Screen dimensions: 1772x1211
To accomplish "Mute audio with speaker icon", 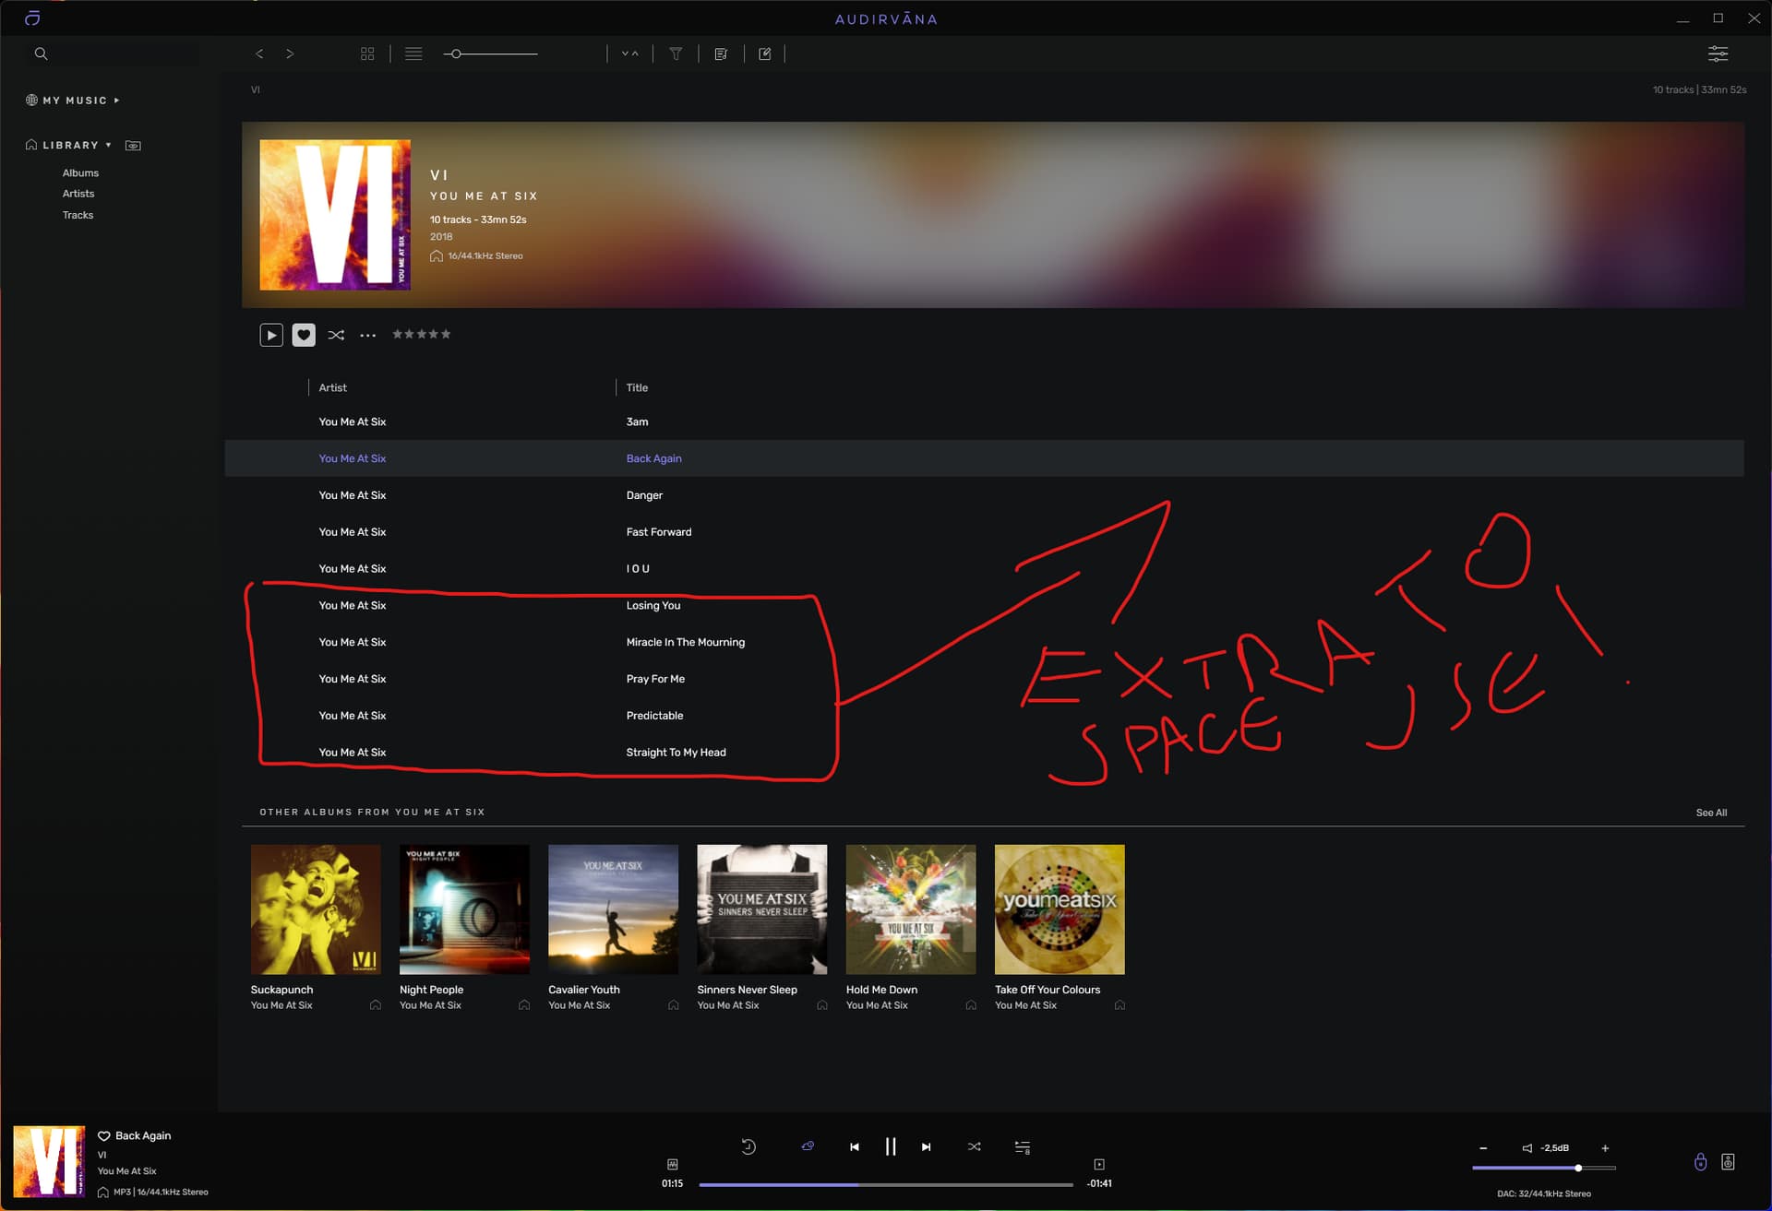I will [1527, 1148].
